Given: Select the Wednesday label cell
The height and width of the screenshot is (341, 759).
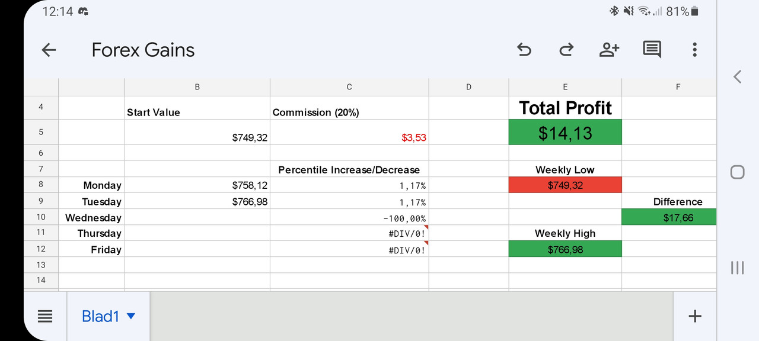Looking at the screenshot, I should point(91,217).
